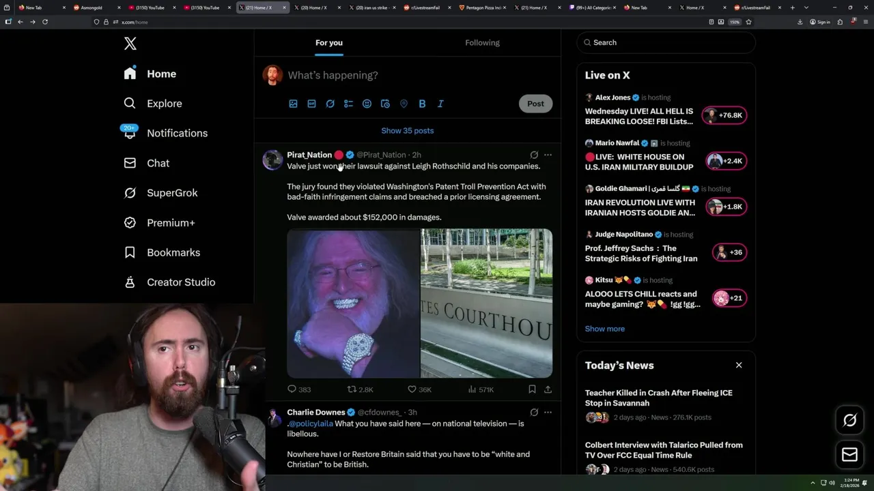Image resolution: width=874 pixels, height=491 pixels.
Task: Open Grok explain on Pirat_Nation post
Action: click(x=534, y=155)
